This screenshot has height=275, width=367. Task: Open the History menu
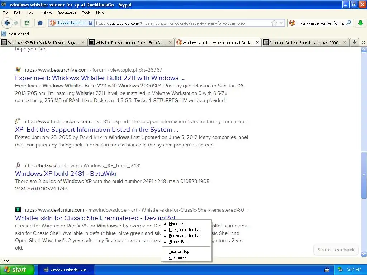pos(46,13)
